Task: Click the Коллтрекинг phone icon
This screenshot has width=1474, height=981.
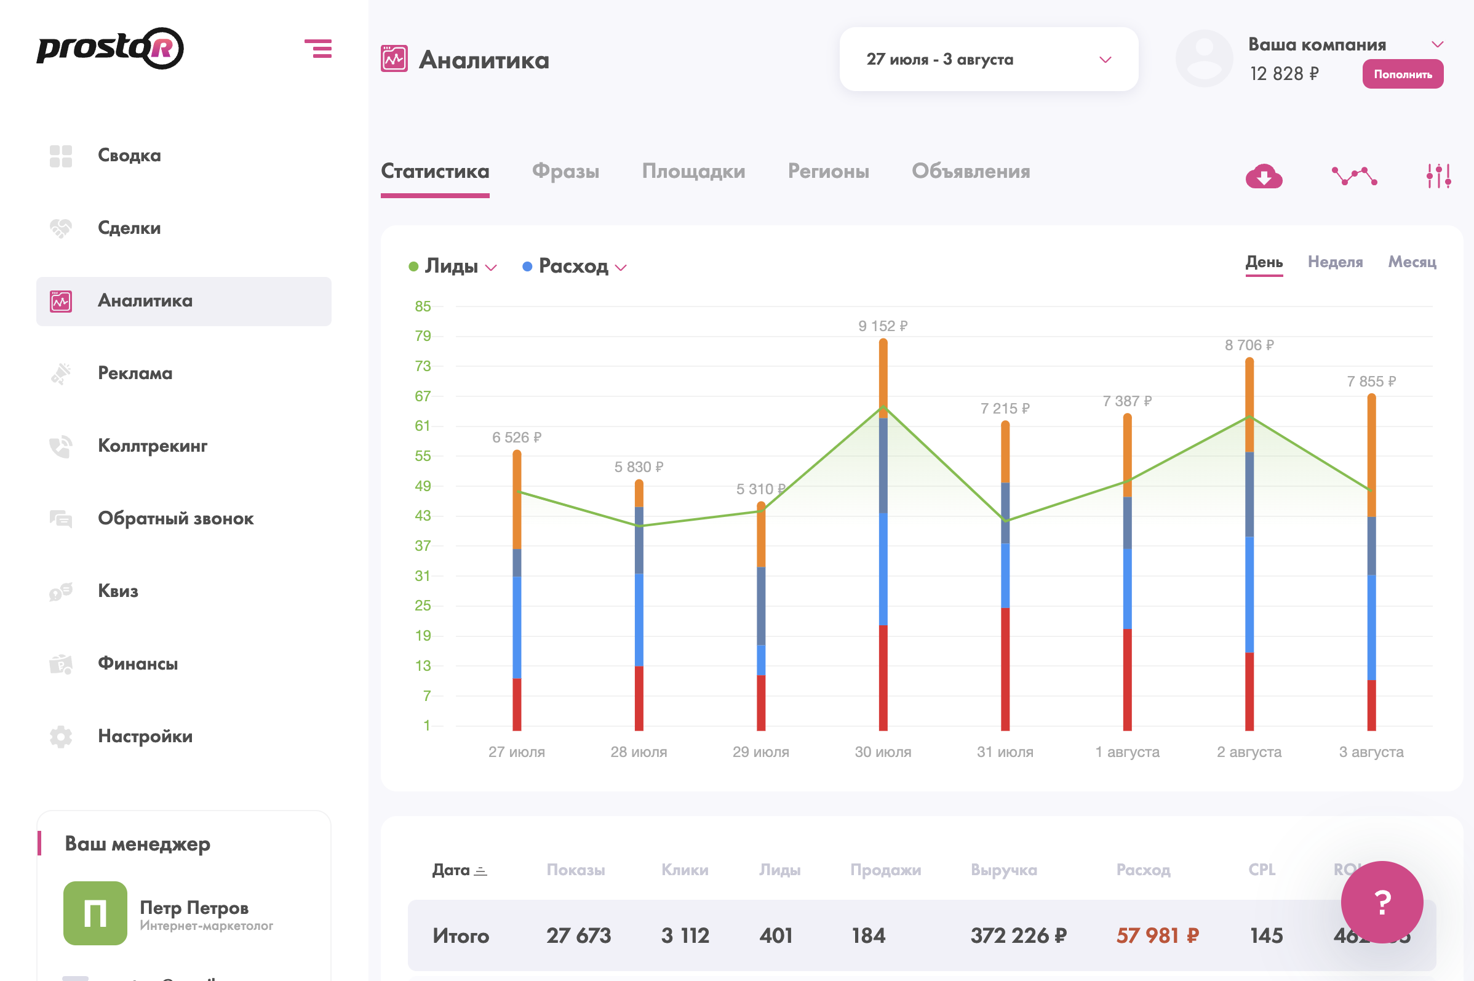Action: click(61, 446)
